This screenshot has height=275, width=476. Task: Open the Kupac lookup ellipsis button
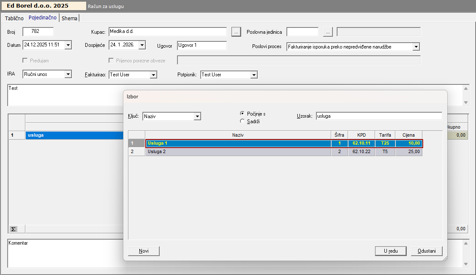(x=237, y=32)
